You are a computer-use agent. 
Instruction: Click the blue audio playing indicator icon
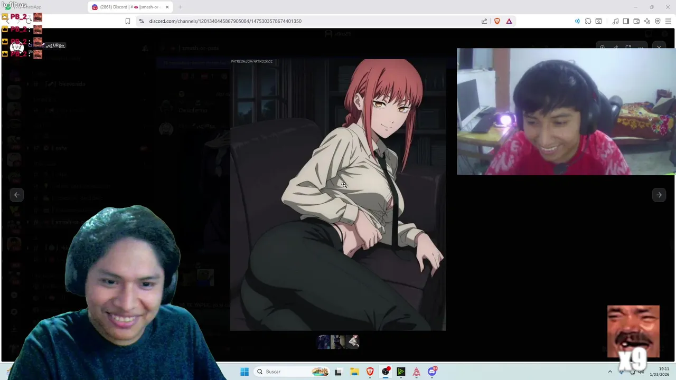point(577,21)
